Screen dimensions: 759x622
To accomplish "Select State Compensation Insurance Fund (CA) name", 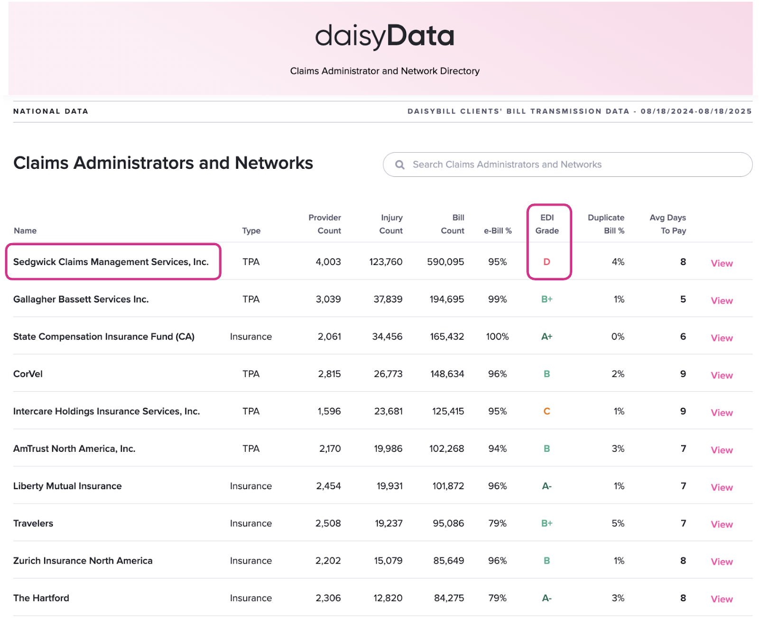I will click(104, 337).
